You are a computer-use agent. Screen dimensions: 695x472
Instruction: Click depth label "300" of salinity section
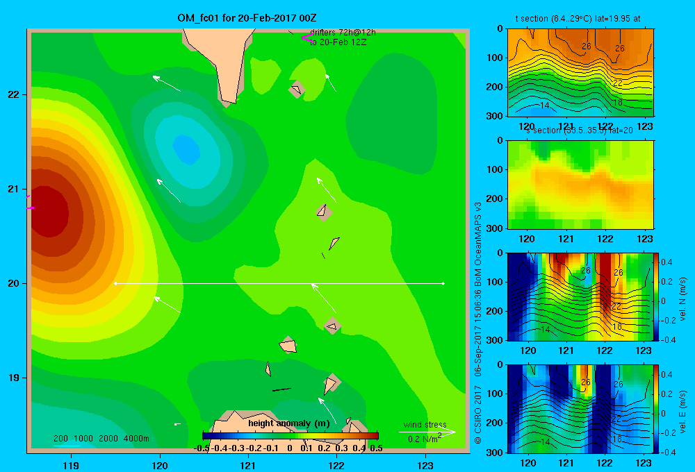coord(495,228)
